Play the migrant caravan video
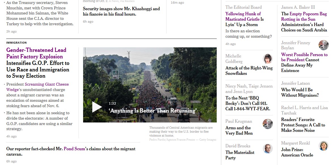The width and height of the screenshot is (333, 165). point(97,107)
